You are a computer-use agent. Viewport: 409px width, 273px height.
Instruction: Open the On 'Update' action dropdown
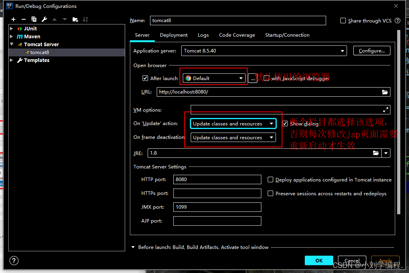click(233, 123)
